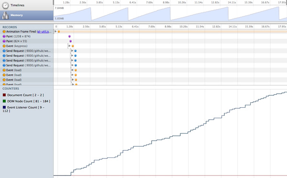The image size is (287, 178).
Task: Toggle the Document Count counter swatch
Action: 4,95
